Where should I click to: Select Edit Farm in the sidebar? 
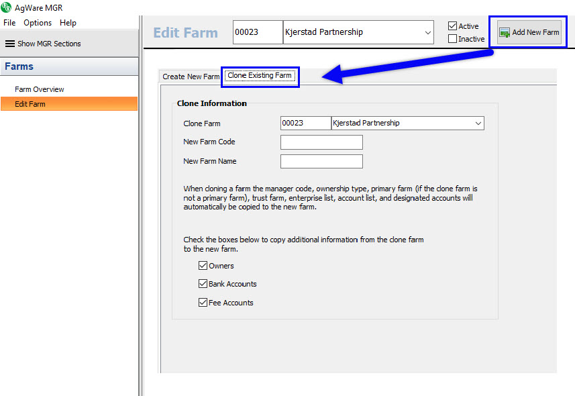(30, 104)
